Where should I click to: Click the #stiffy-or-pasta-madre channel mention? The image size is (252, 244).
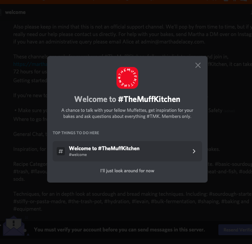(x=40, y=202)
